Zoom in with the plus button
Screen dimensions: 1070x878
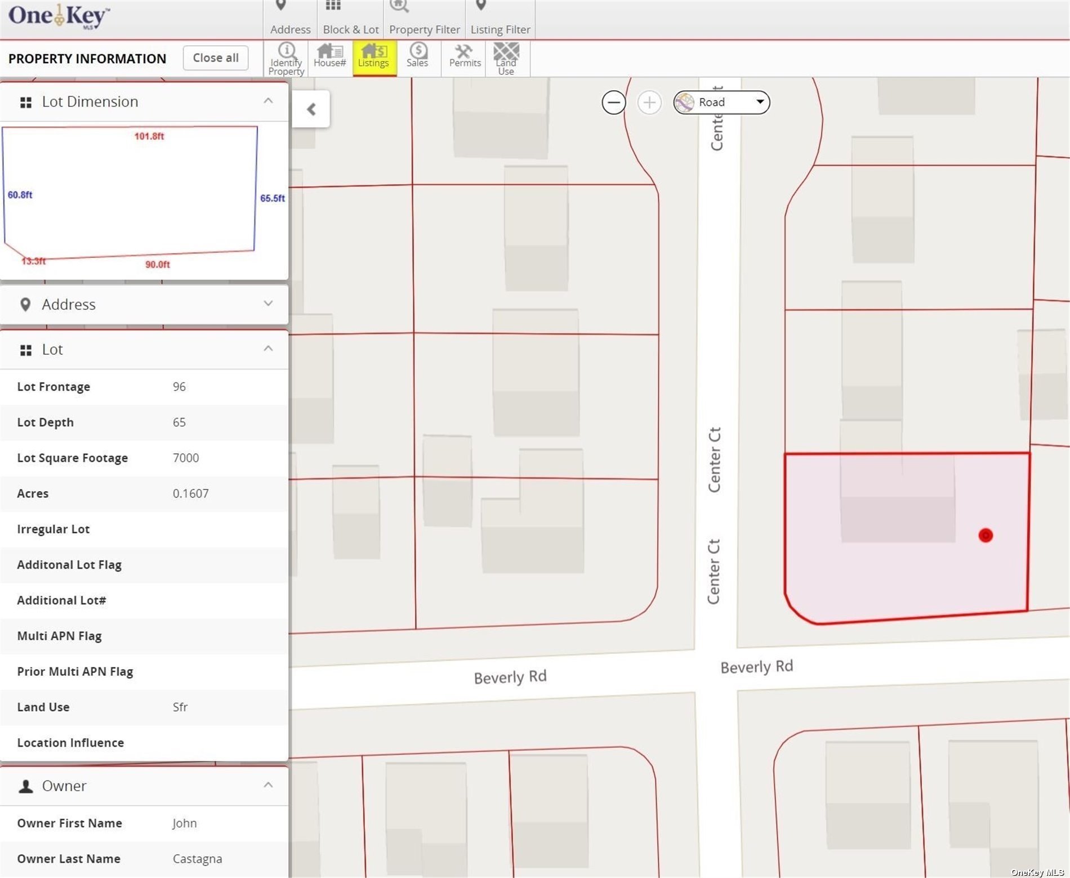coord(649,102)
